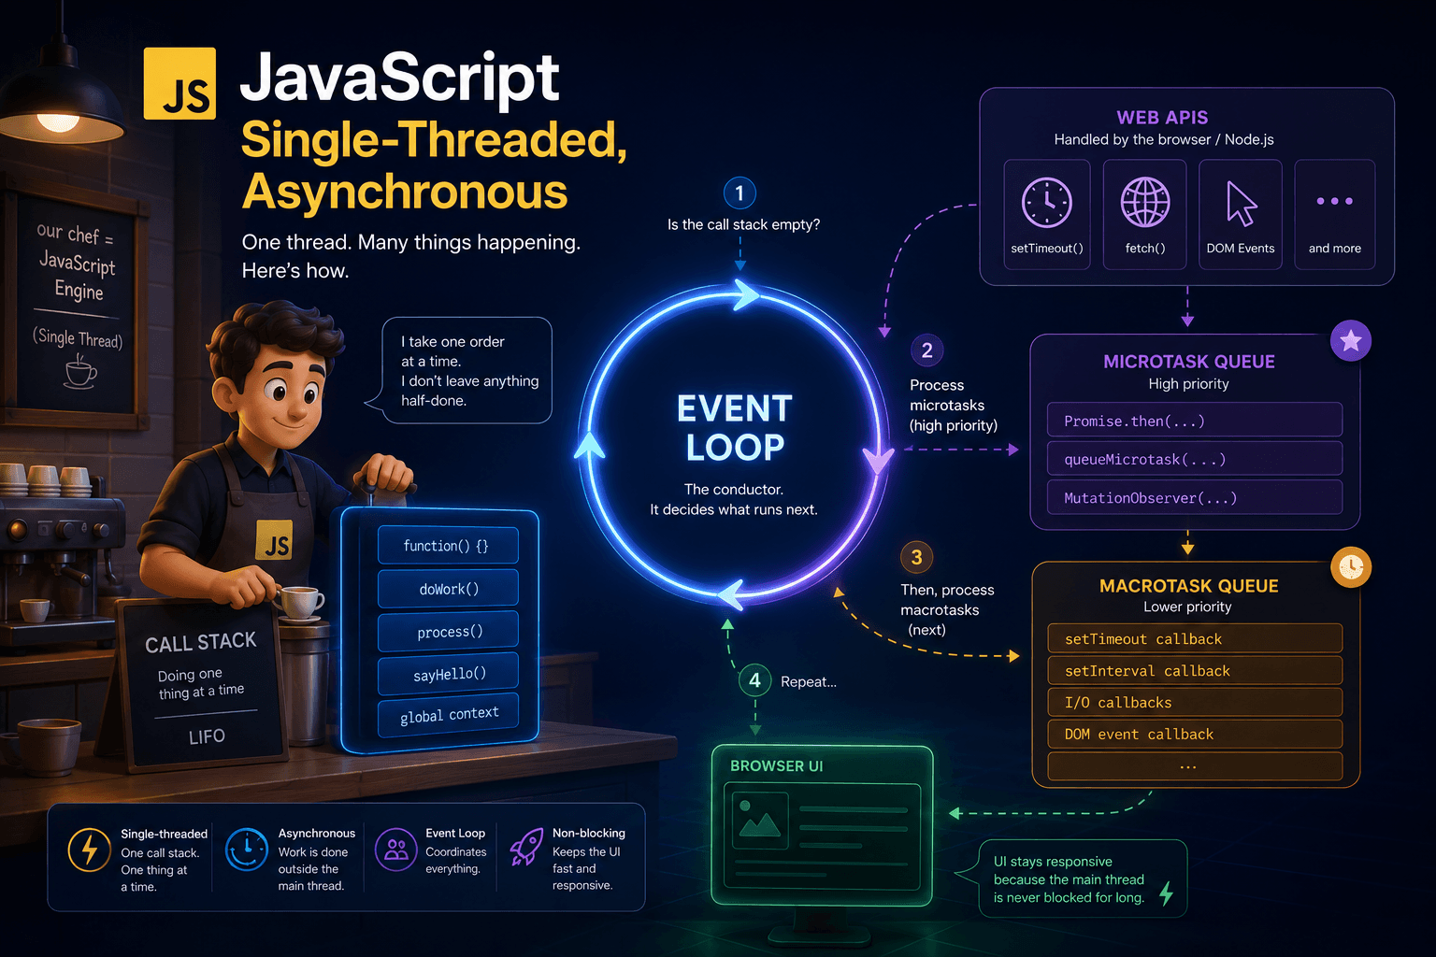The width and height of the screenshot is (1436, 957).
Task: Click the setTimeout() clock icon
Action: click(x=1046, y=202)
